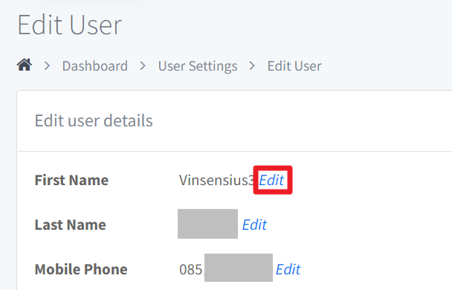
Task: Select the Edit user details card heading
Action: click(94, 120)
